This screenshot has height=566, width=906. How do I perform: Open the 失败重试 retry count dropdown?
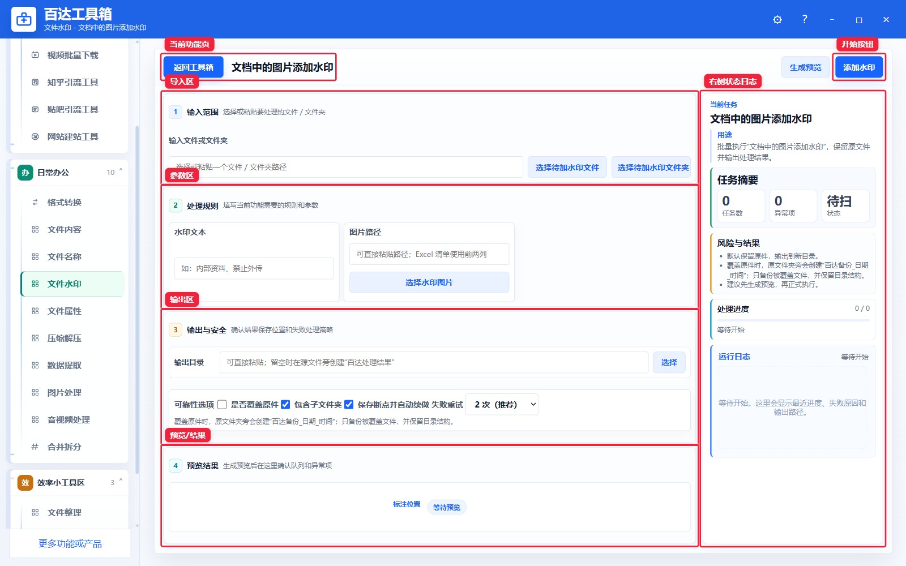coord(502,404)
